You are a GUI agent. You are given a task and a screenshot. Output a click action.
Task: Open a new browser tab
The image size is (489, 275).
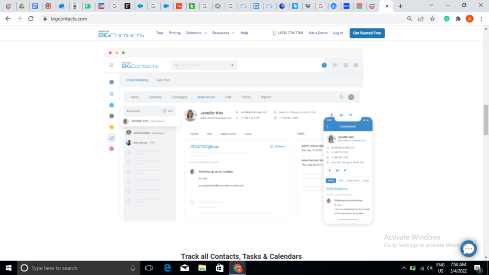401,6
